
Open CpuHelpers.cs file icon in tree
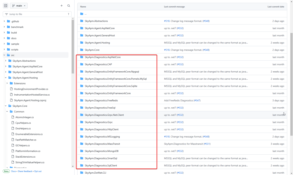click(x=13, y=123)
